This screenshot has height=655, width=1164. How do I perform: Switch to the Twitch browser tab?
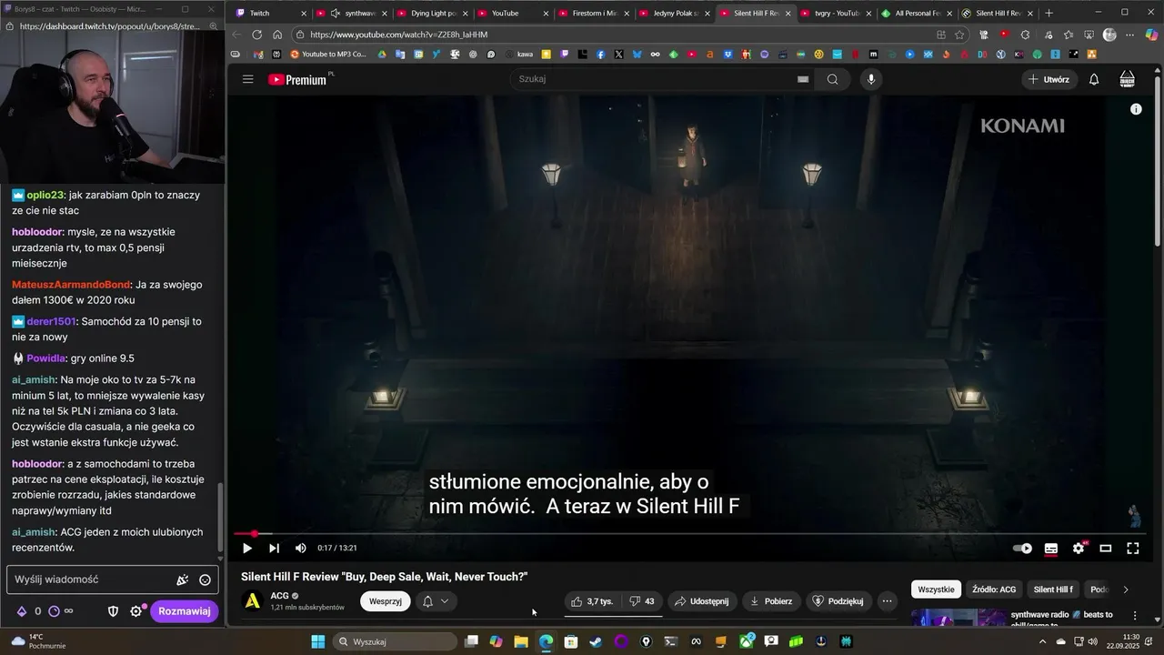269,13
